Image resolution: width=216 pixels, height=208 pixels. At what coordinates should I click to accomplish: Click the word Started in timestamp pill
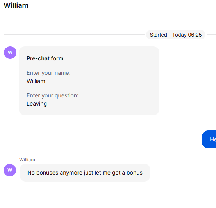point(159,35)
